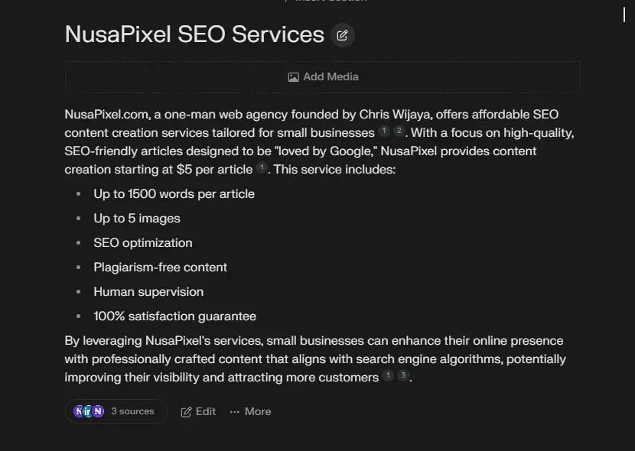This screenshot has height=451, width=635.
Task: Click the "Up to 5 images" bullet
Action: coord(137,219)
